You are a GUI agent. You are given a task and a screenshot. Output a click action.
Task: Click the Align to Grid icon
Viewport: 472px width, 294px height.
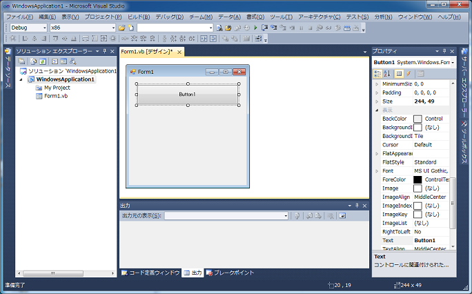coord(13,39)
